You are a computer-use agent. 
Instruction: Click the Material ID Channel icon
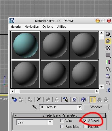click(x=75, y=99)
